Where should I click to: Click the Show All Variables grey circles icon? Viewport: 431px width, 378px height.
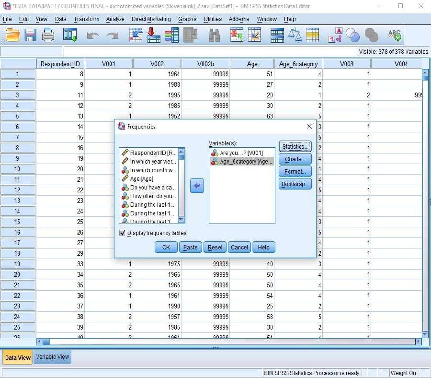(371, 35)
